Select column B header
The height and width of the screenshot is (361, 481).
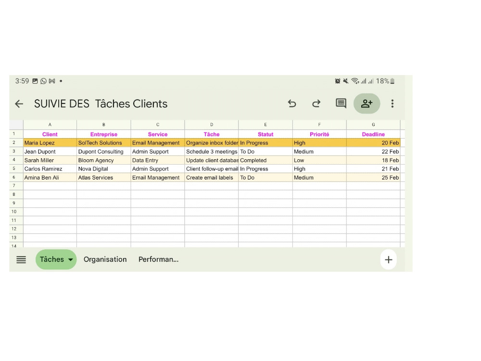point(104,125)
